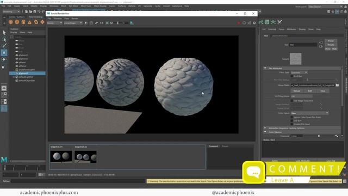Collapse the File Attributes section

[x=265, y=68]
